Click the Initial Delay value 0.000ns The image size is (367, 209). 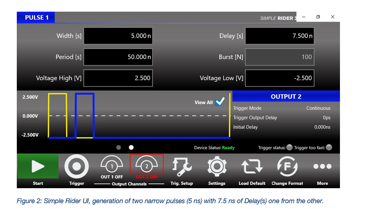tap(322, 127)
